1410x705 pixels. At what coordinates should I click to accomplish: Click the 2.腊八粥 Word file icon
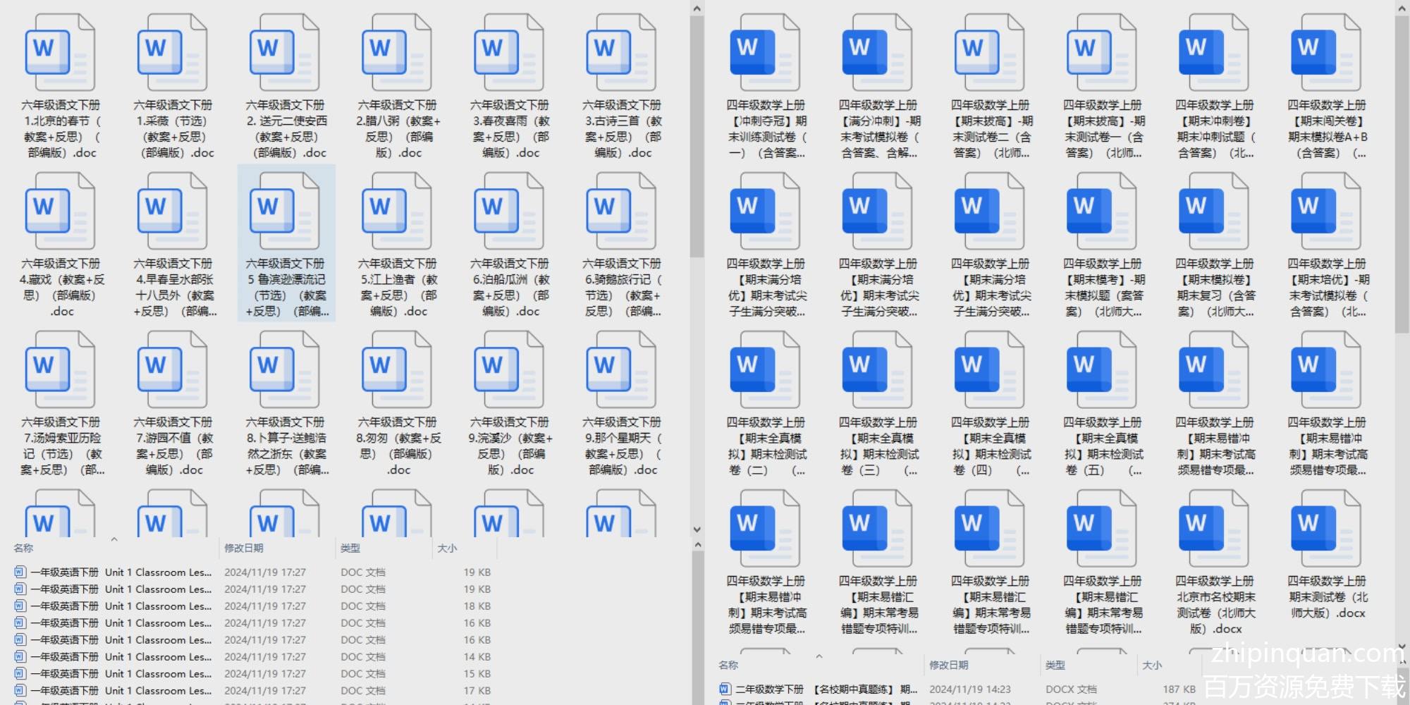[397, 53]
